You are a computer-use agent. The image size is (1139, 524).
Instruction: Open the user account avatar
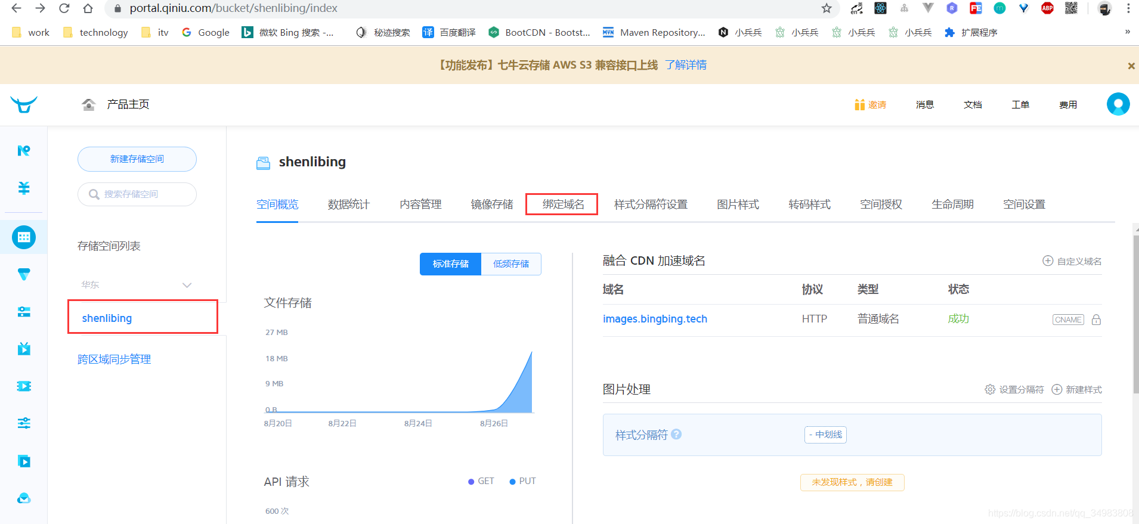point(1118,104)
